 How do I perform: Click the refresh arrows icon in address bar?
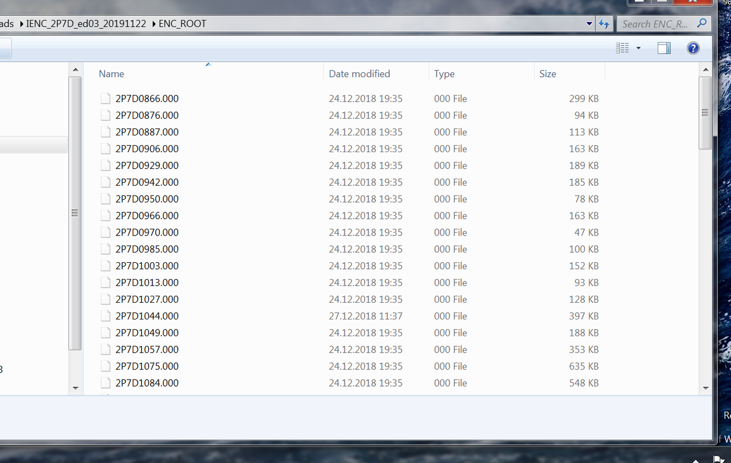604,24
